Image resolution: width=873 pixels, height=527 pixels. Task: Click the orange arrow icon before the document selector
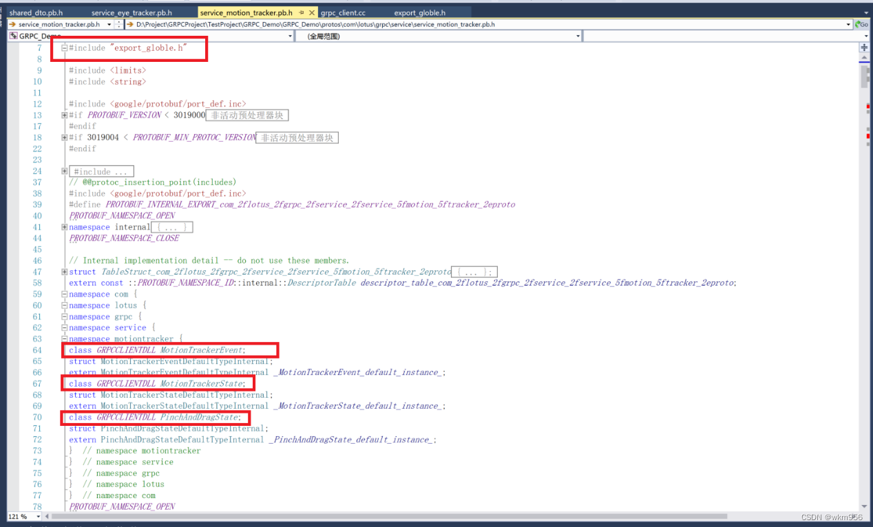tap(12, 24)
